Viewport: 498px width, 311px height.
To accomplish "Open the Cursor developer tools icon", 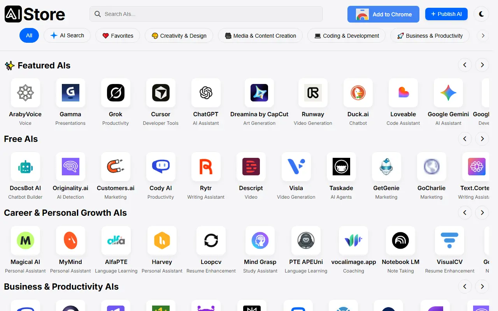I will 161,93.
